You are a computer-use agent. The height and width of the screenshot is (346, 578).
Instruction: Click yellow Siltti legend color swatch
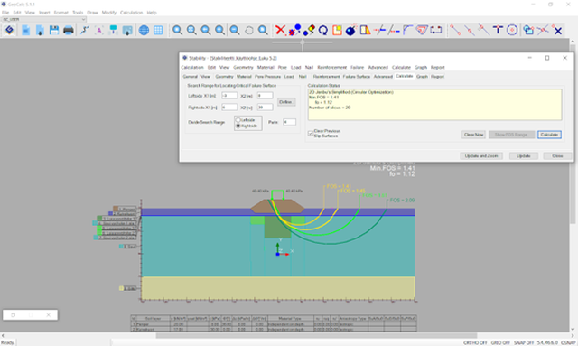pos(121,288)
